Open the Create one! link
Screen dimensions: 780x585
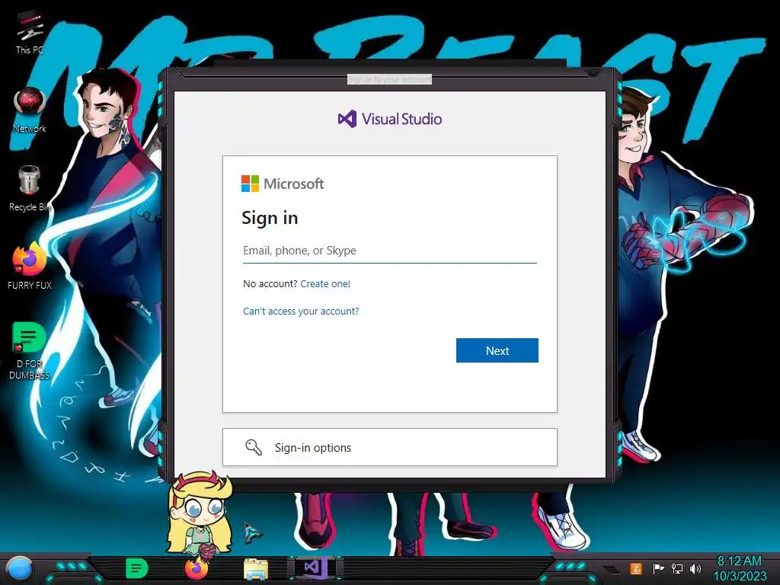pos(325,284)
